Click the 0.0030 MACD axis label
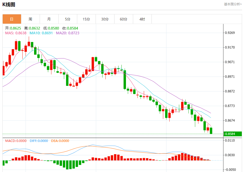This screenshot has width=245, height=172. (x=230, y=155)
